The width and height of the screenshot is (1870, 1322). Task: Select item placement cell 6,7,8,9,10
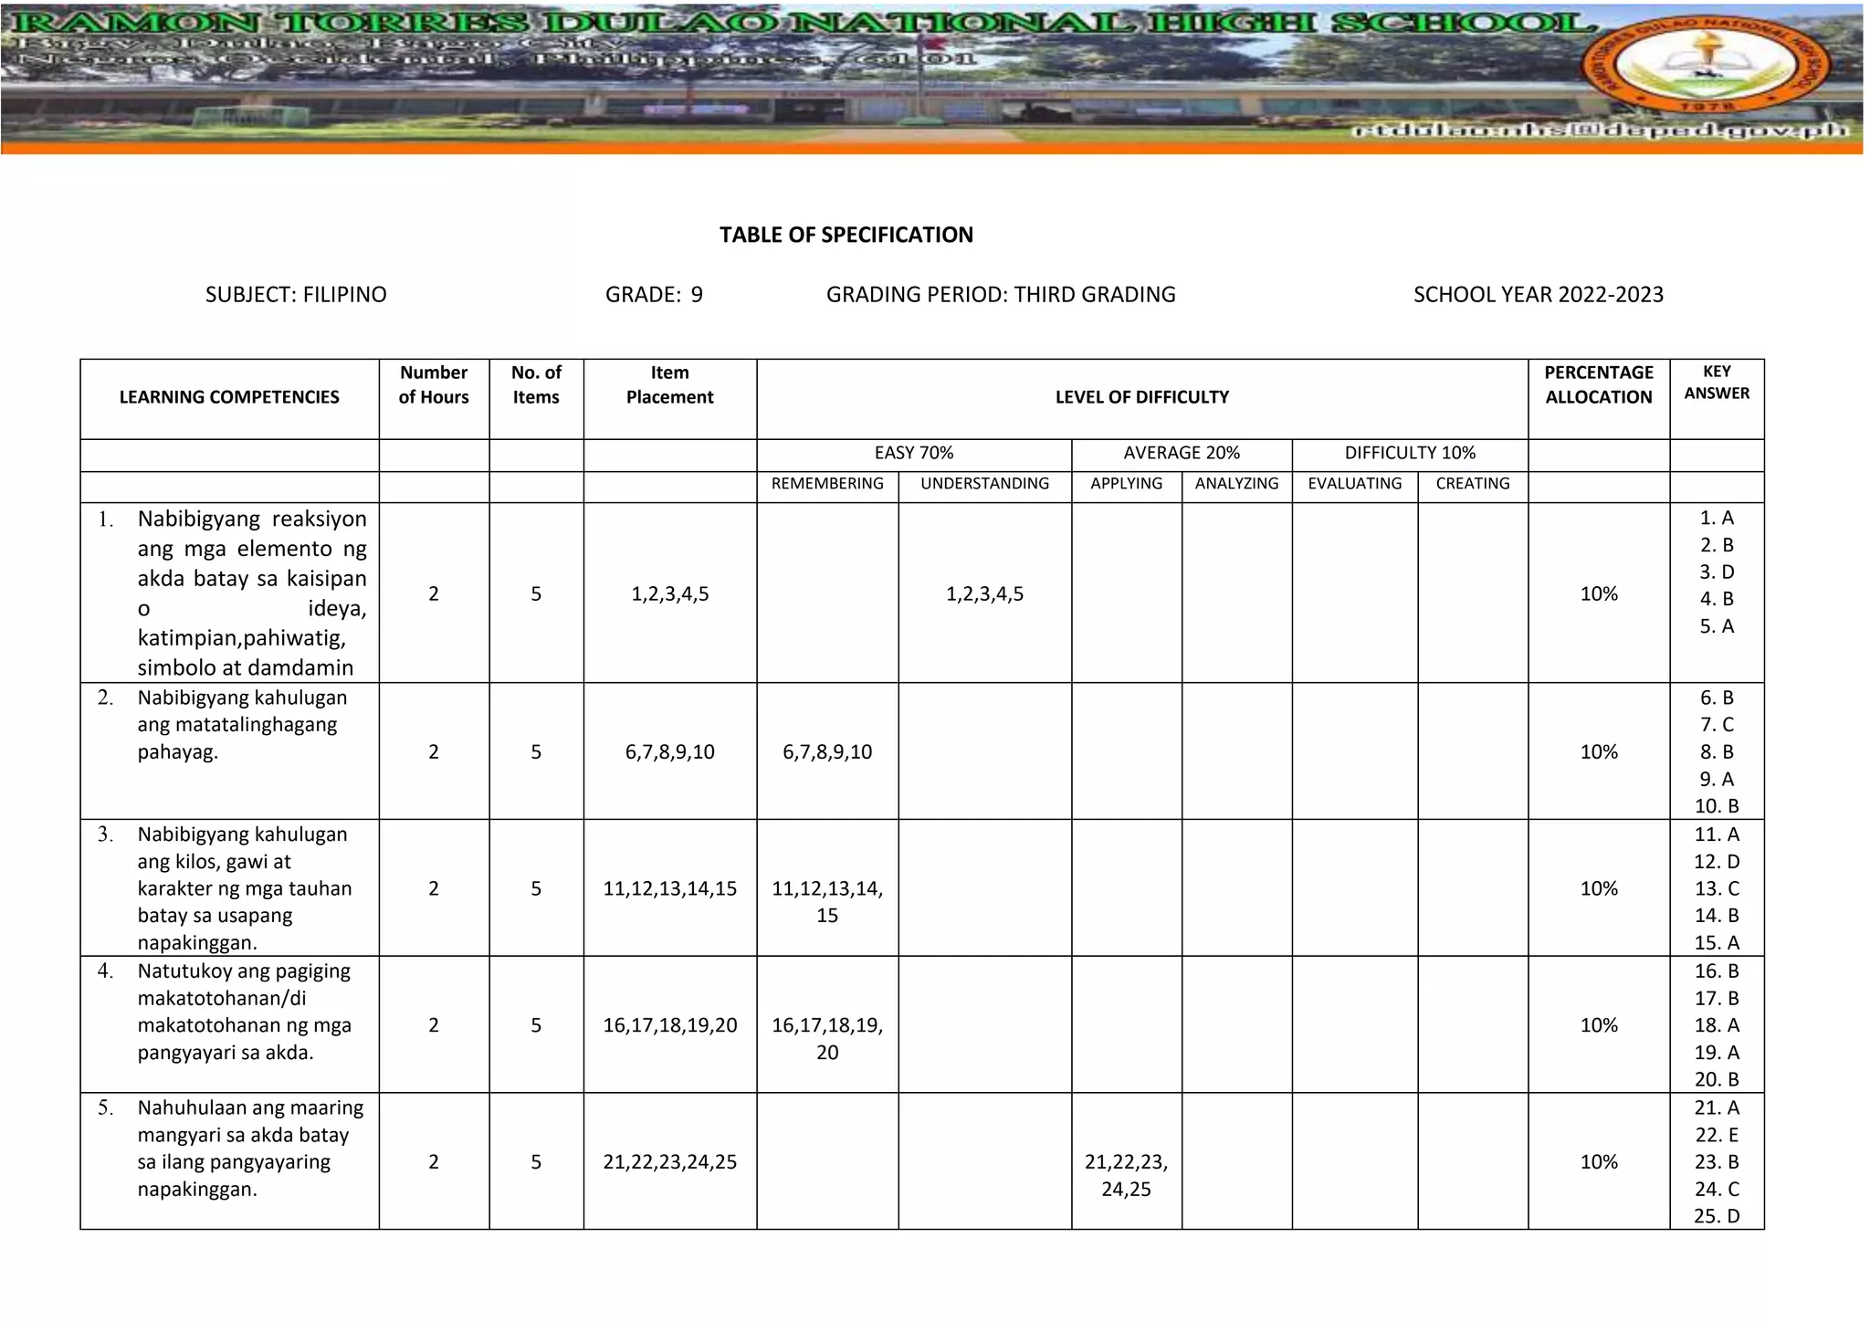(669, 752)
